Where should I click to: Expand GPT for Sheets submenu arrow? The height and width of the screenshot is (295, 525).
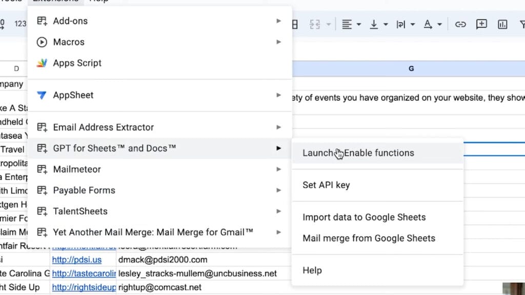click(278, 148)
